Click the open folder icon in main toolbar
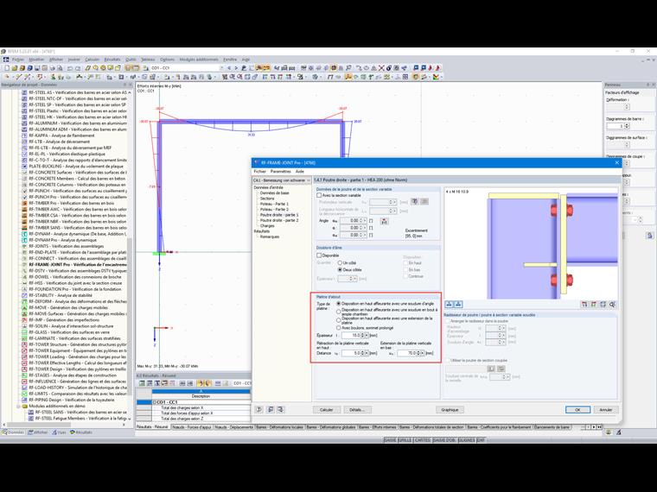657x492 pixels. pyautogui.click(x=14, y=68)
